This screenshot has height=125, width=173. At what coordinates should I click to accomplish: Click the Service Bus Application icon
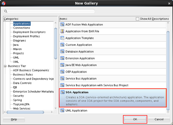click(x=62, y=78)
